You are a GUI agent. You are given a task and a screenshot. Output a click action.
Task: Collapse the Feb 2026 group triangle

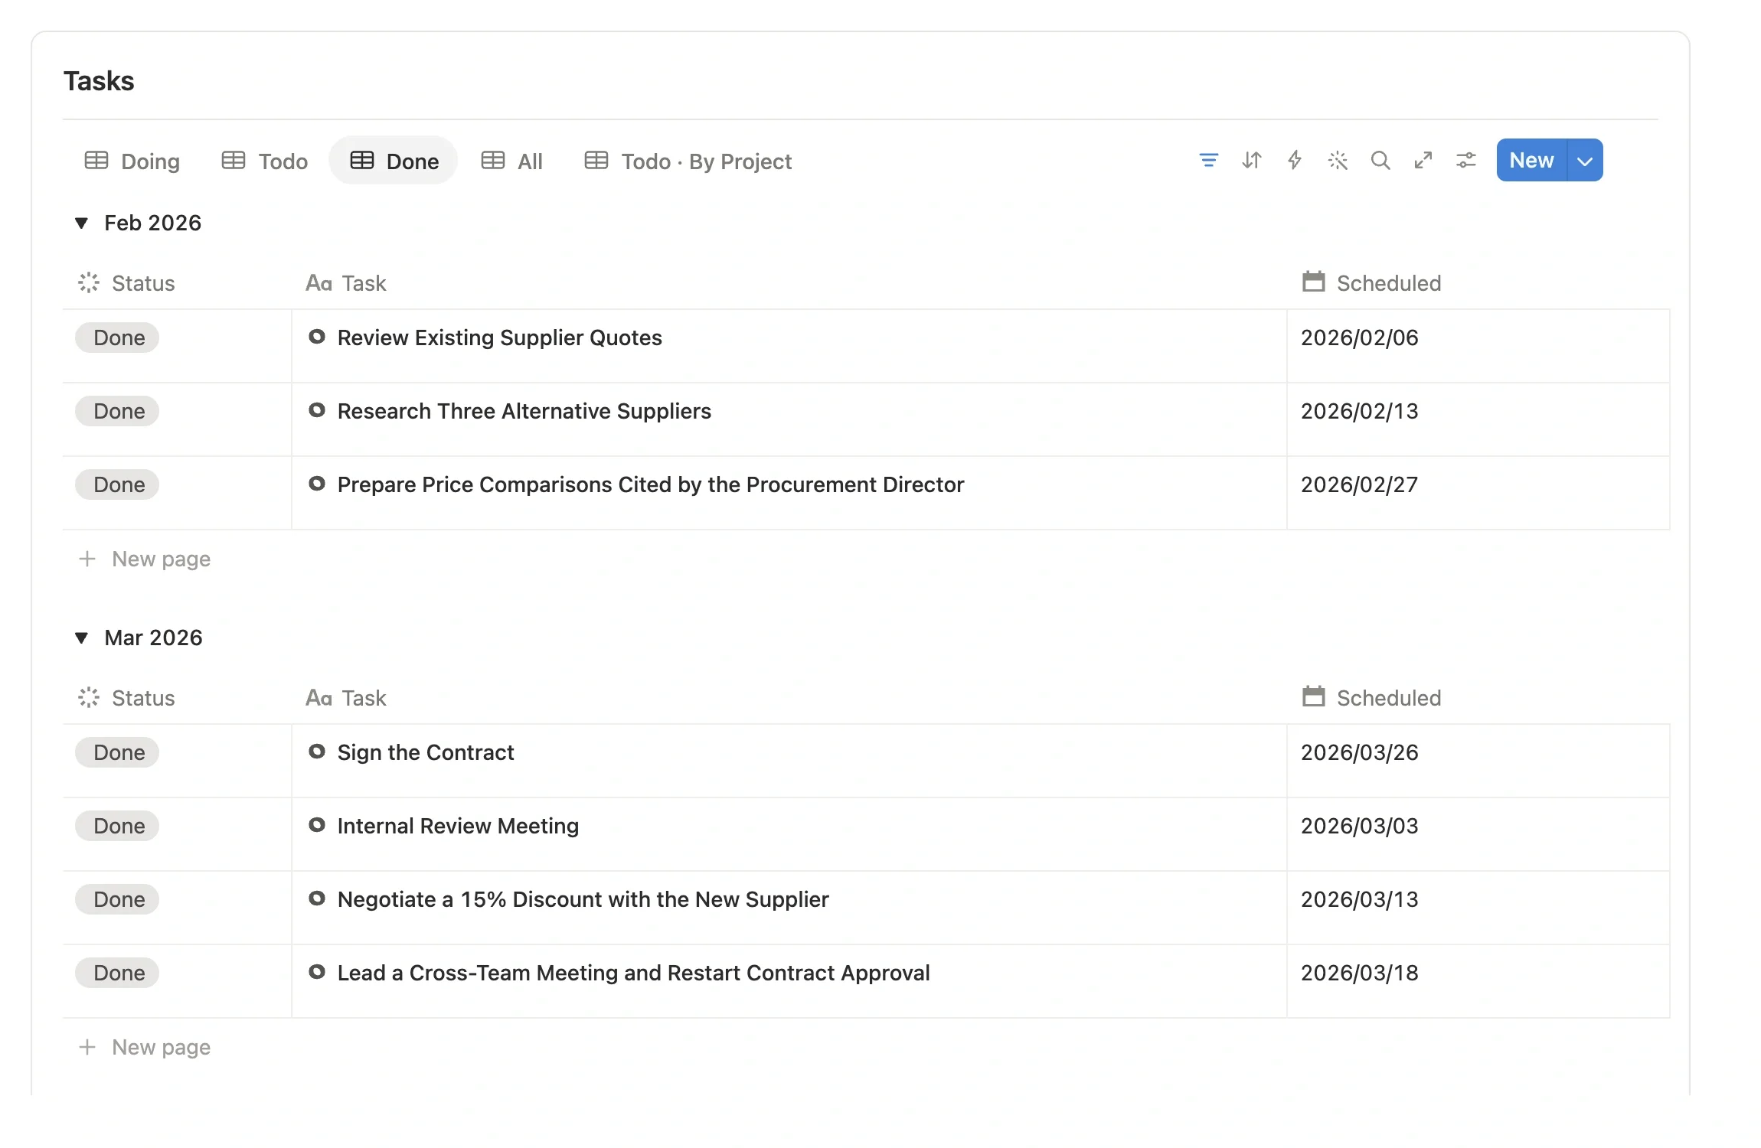pyautogui.click(x=81, y=223)
